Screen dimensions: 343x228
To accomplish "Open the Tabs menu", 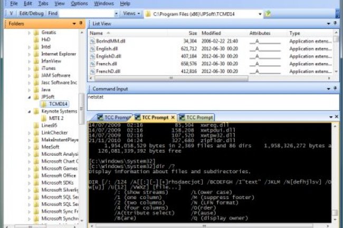I will click(x=43, y=4).
